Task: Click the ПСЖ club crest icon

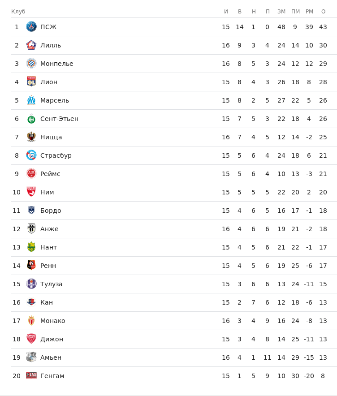Action: pos(31,27)
